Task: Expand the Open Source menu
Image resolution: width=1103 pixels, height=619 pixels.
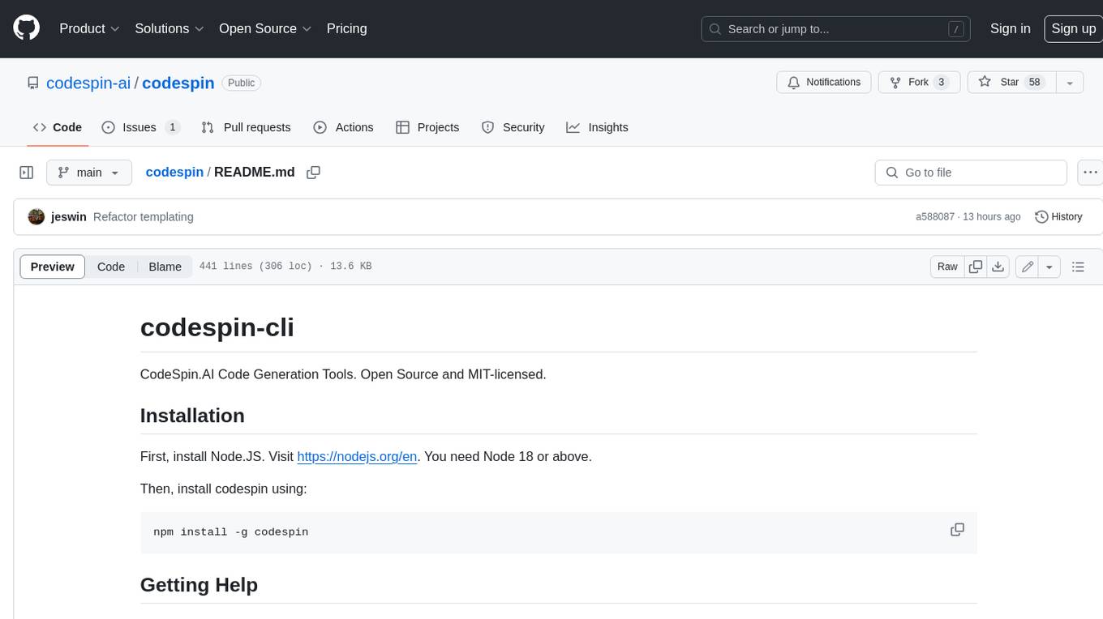Action: point(265,28)
